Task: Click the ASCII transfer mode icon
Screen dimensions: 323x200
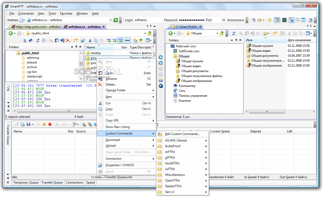Action: point(109,40)
